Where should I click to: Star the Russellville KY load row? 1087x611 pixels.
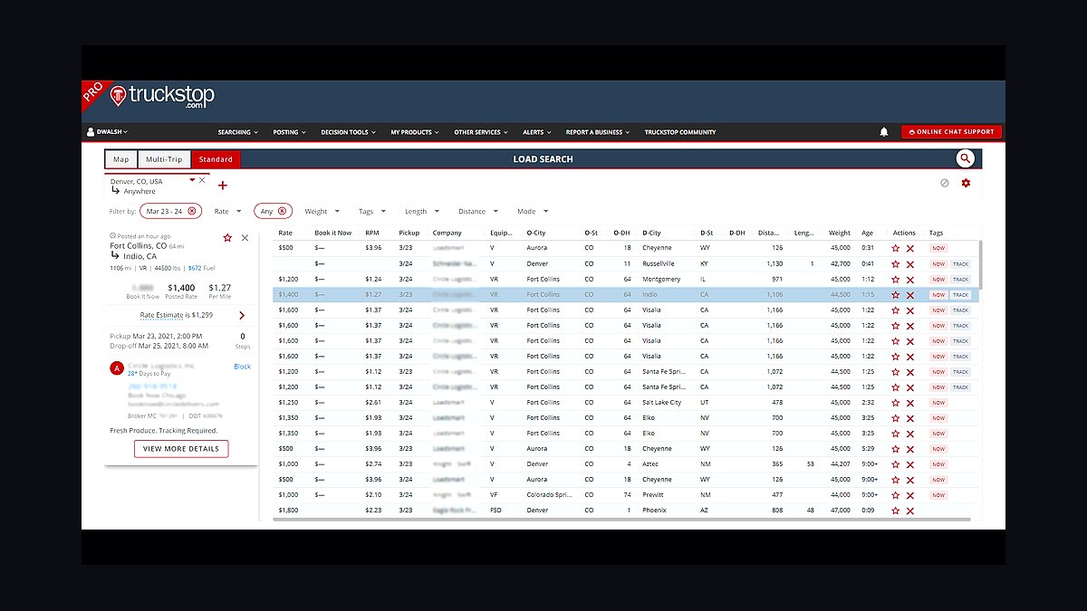(895, 263)
